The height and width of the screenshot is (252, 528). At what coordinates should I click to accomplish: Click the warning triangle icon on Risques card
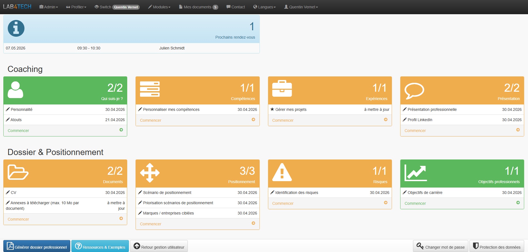(282, 172)
